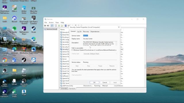The height and width of the screenshot is (103, 184).
Task: Open TeamViewer desktop shortcut
Action: tap(34, 61)
